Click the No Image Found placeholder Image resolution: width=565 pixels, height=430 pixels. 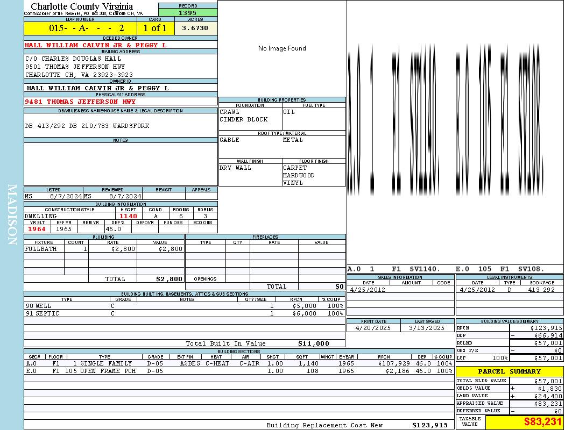click(x=282, y=48)
